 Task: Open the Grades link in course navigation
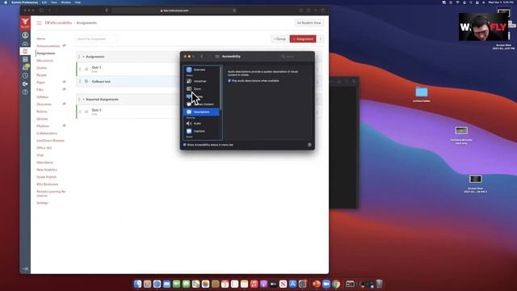41,68
